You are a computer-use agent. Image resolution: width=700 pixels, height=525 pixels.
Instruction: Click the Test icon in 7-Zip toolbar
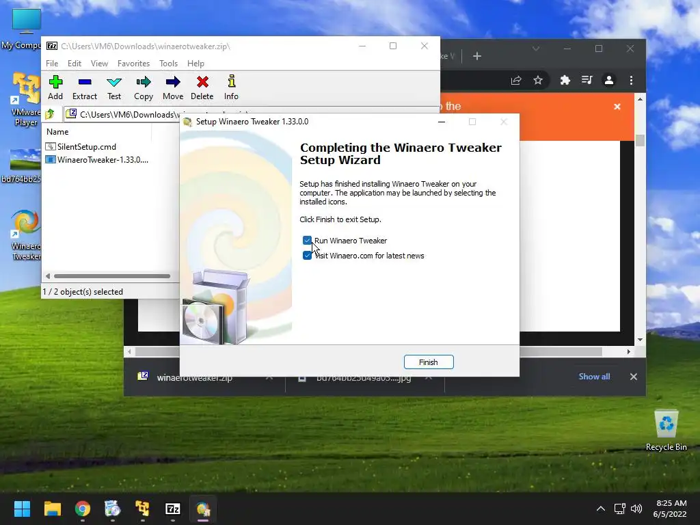coord(114,87)
